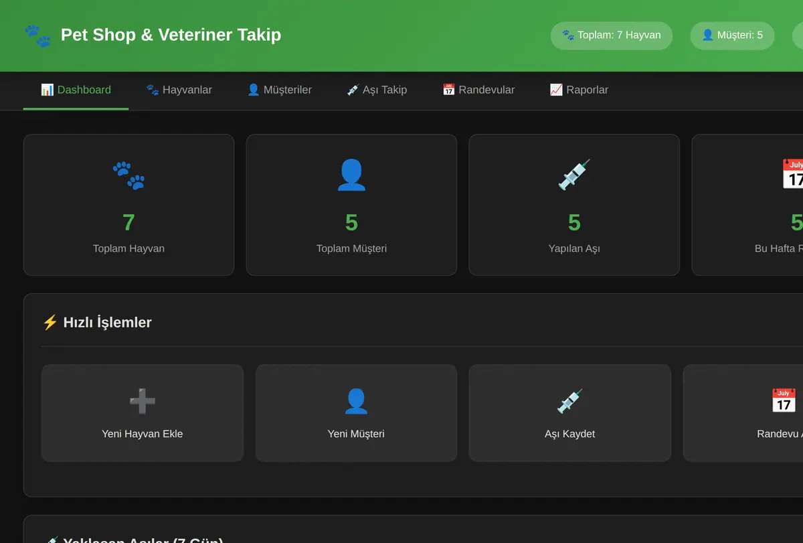
Task: Go to the Aşı Takip tab
Action: point(377,90)
